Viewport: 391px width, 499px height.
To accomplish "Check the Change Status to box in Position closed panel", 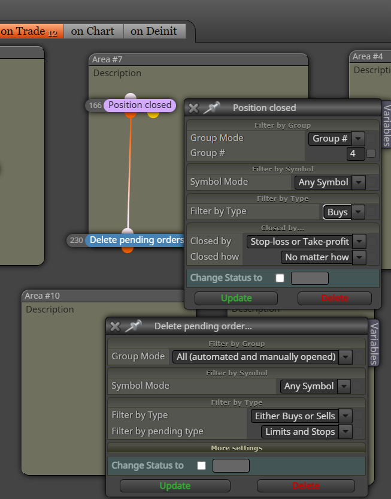I will (280, 278).
